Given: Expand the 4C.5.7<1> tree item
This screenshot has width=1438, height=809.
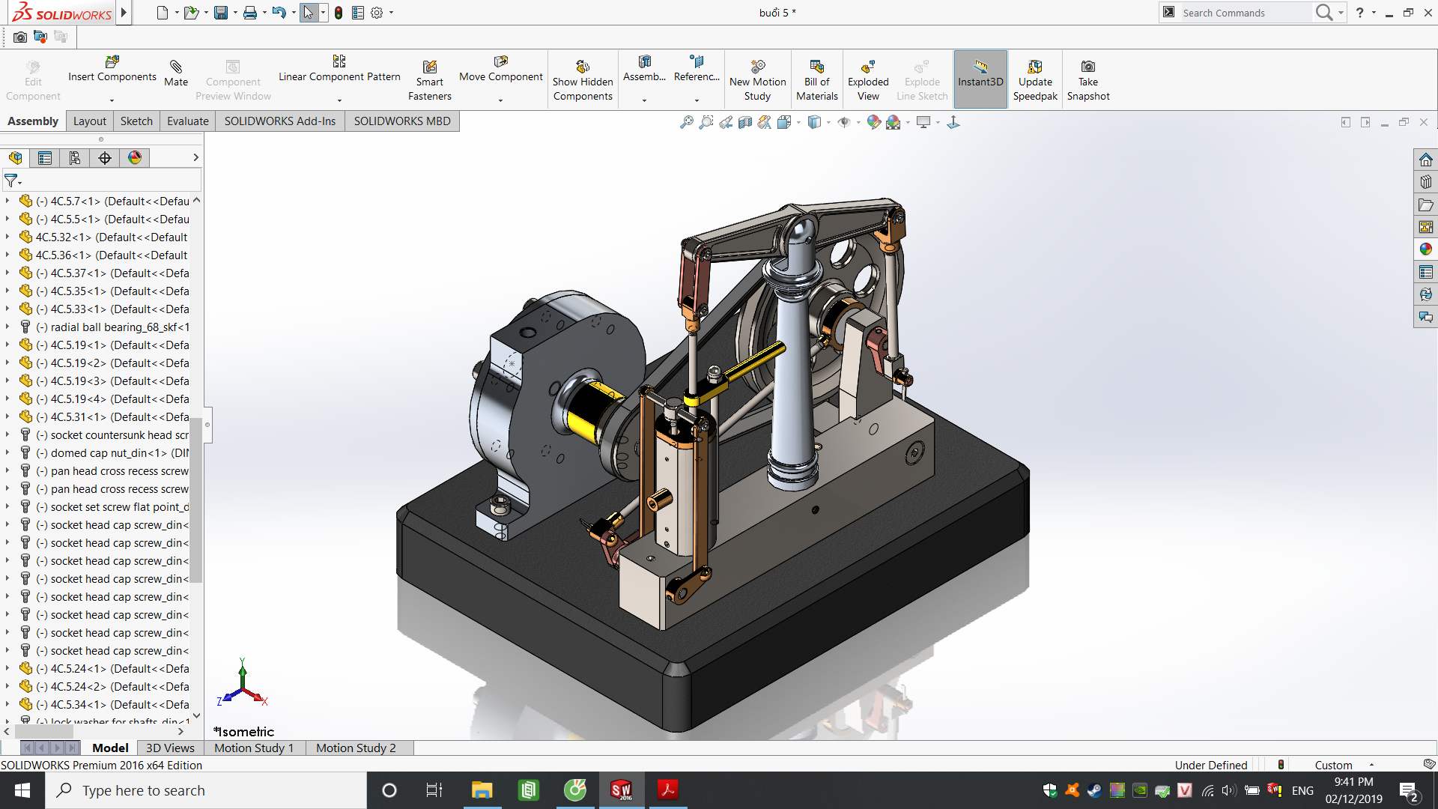Looking at the screenshot, I should (7, 201).
